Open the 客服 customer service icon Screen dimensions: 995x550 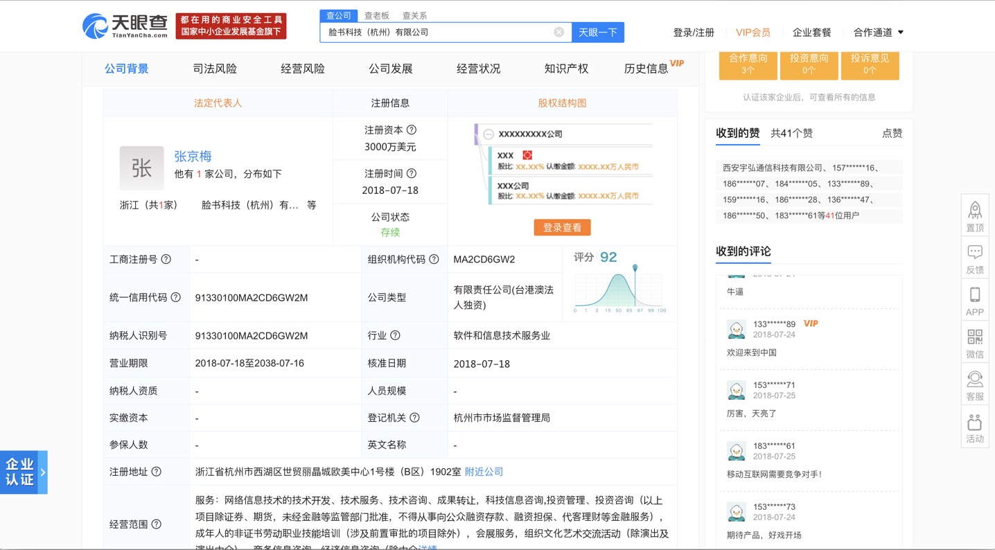(x=975, y=380)
